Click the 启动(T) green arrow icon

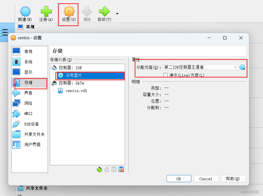click(x=104, y=11)
